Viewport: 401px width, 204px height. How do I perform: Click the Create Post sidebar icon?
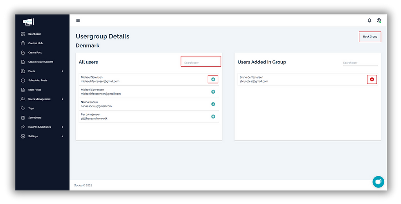[x=23, y=53]
